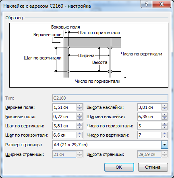Click the Шаг по горизонтали: label

[27, 135]
